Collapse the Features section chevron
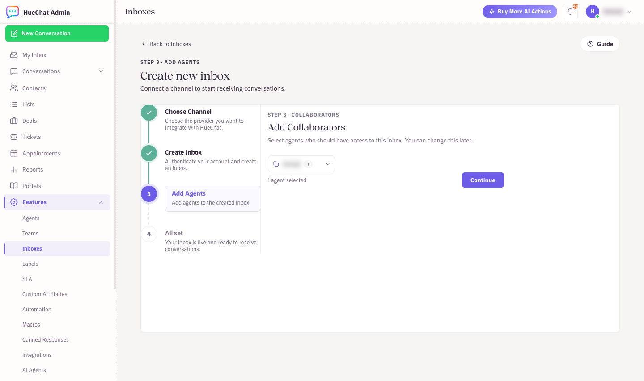 101,202
